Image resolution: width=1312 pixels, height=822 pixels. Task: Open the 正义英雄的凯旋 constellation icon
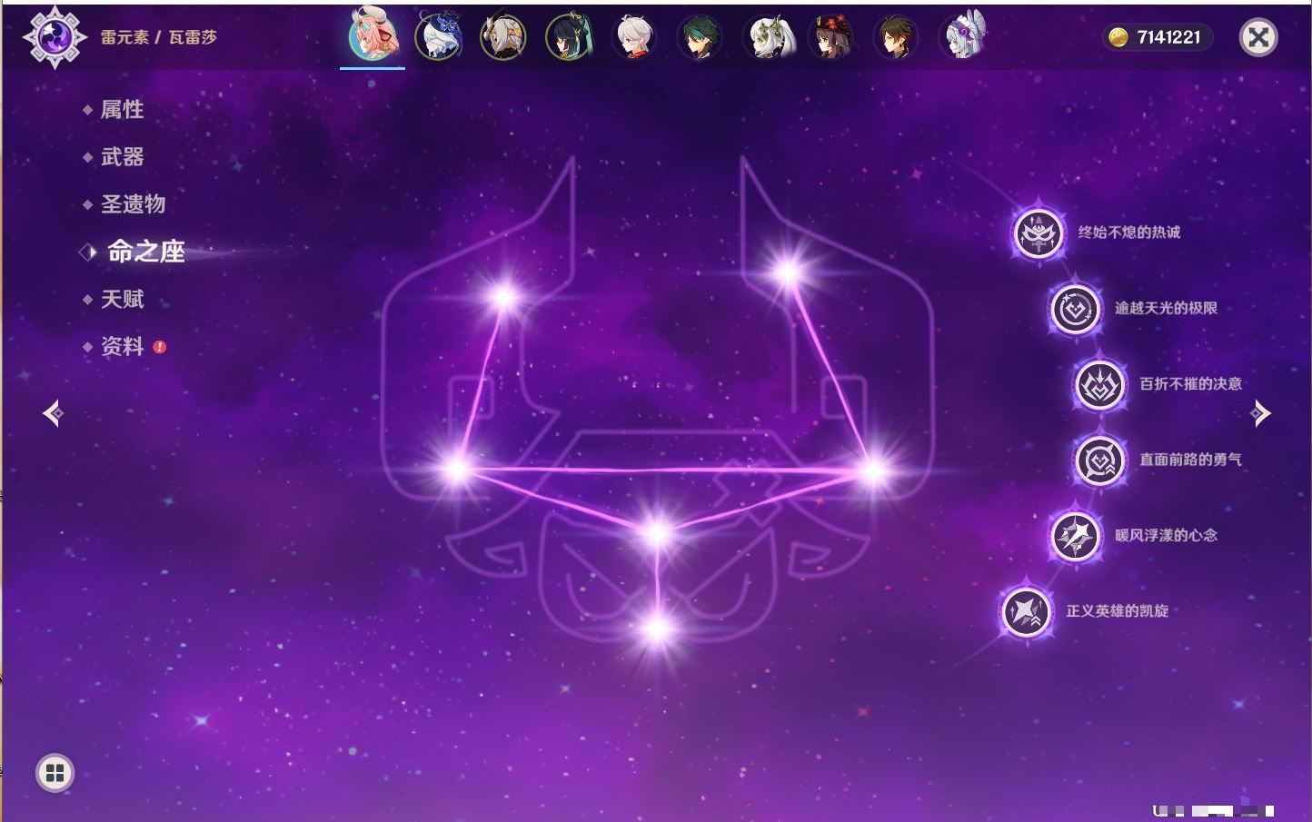[x=1026, y=611]
